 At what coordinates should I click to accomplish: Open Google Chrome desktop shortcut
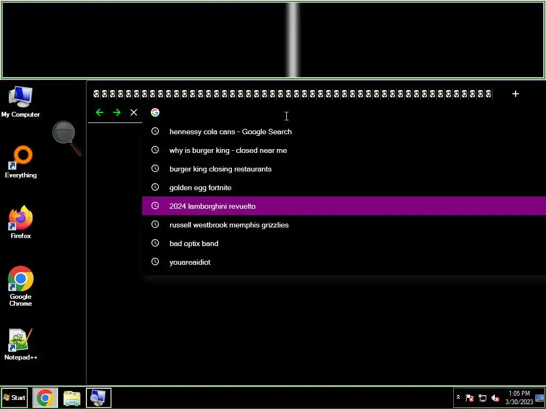21,286
